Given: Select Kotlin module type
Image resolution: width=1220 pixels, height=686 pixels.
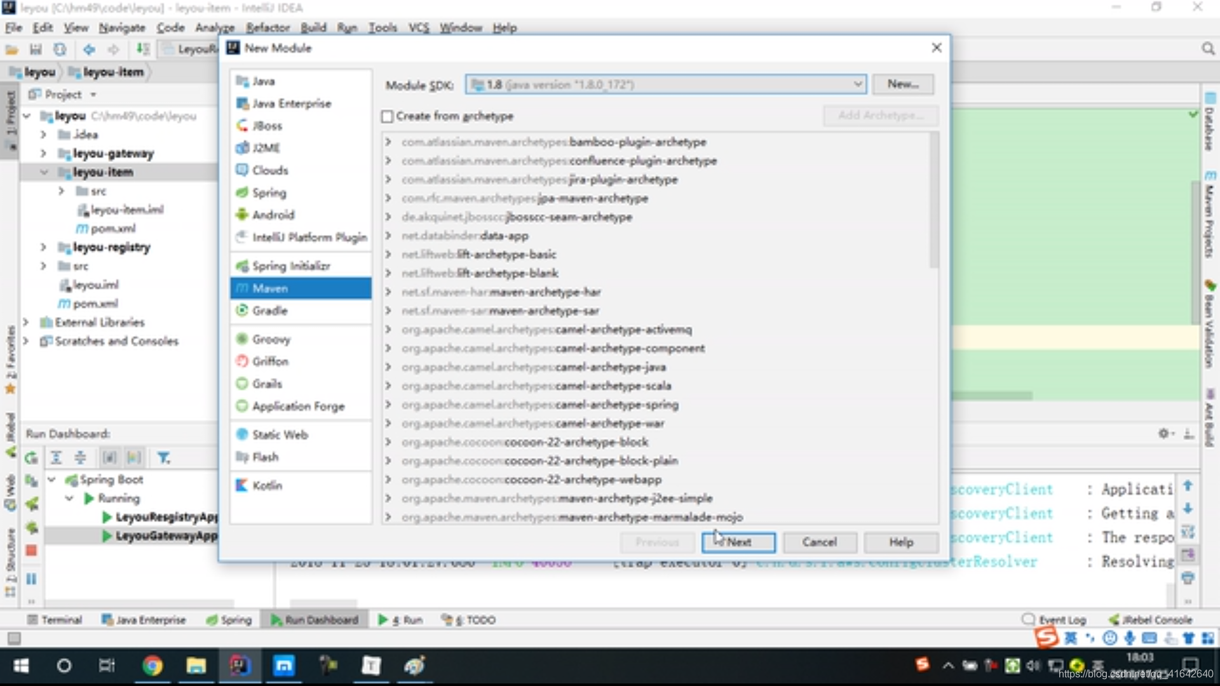Looking at the screenshot, I should (x=300, y=485).
